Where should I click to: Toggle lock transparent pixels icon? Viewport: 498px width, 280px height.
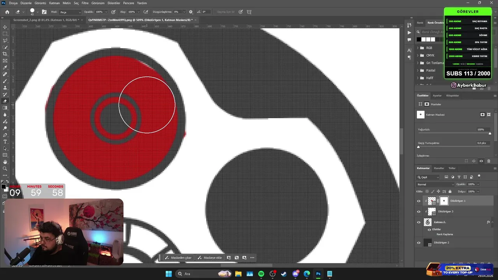click(x=427, y=191)
